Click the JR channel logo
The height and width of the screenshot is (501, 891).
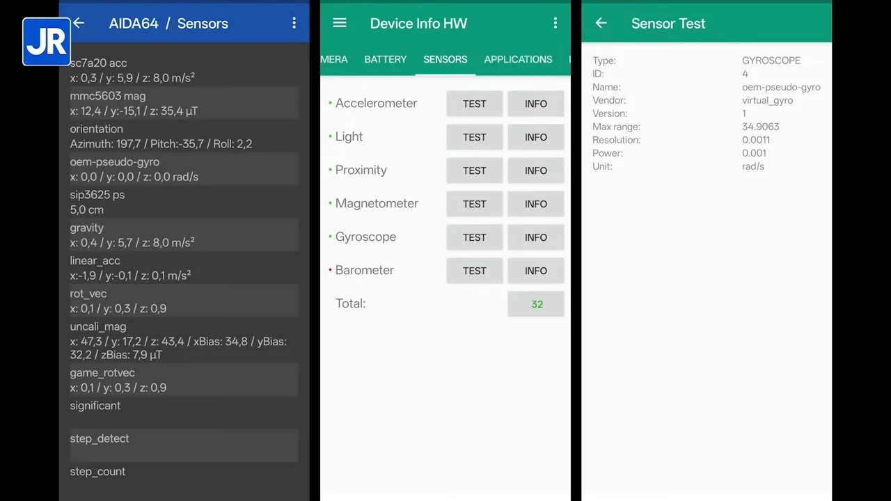[46, 42]
